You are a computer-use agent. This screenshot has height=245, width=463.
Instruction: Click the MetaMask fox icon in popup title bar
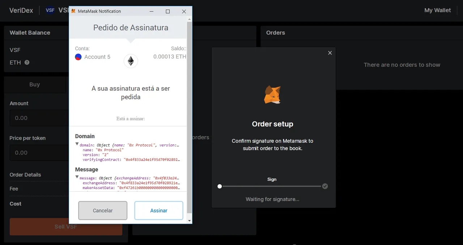(x=73, y=11)
